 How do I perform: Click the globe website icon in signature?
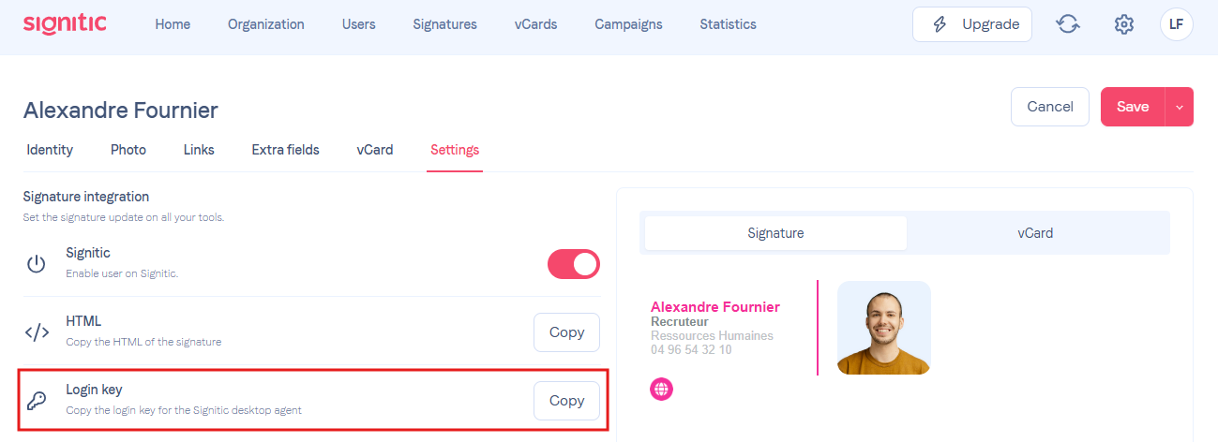coord(662,390)
